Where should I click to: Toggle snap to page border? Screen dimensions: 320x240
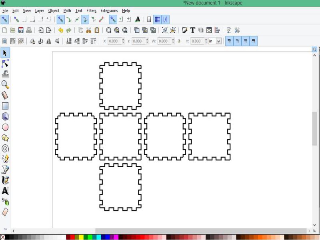pyautogui.click(x=149, y=20)
